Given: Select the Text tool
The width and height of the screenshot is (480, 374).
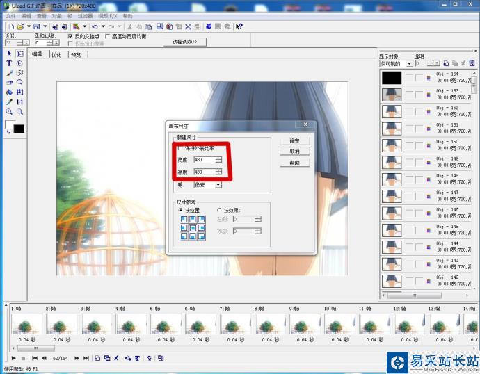Looking at the screenshot, I should pos(9,63).
